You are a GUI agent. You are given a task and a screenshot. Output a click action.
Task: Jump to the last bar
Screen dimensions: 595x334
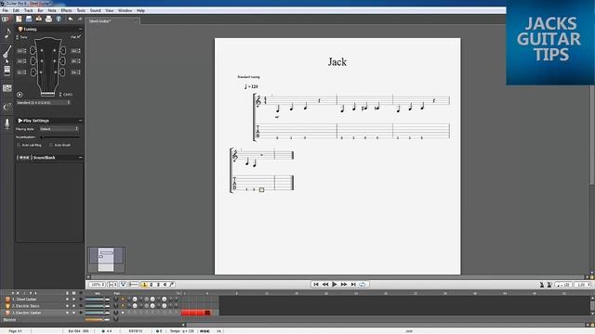[x=353, y=285]
